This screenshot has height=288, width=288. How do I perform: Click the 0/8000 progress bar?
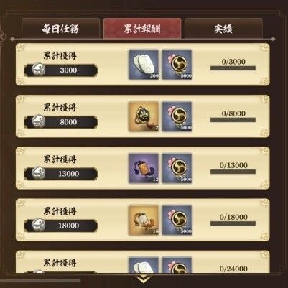233,120
